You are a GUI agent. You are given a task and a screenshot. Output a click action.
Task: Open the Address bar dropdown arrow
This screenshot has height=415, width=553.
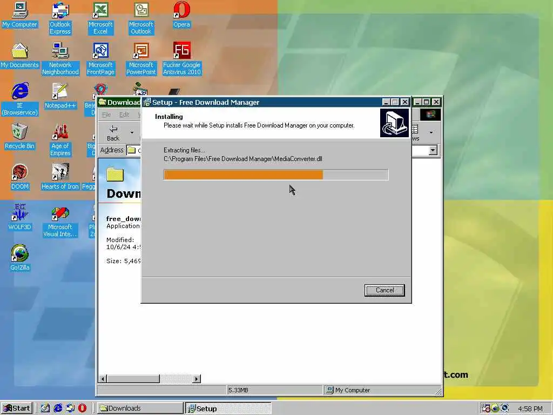point(433,150)
